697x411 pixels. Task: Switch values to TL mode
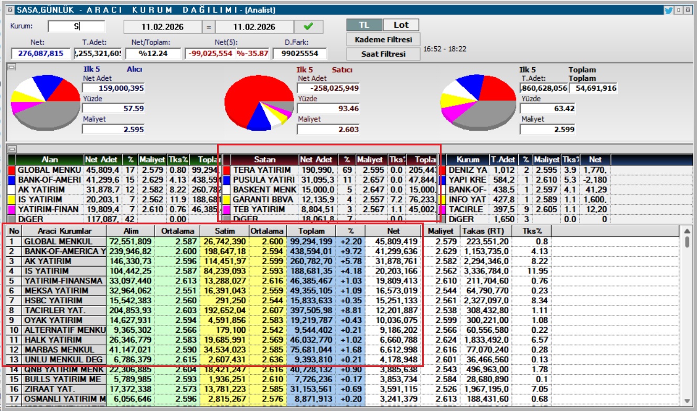tap(363, 25)
